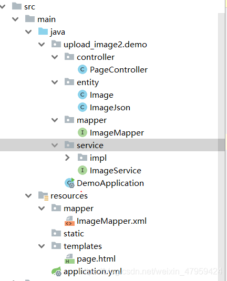Screen dimensions: 227x281
Task: Collapse the upload_image2.demo package
Action: pyautogui.click(x=42, y=45)
